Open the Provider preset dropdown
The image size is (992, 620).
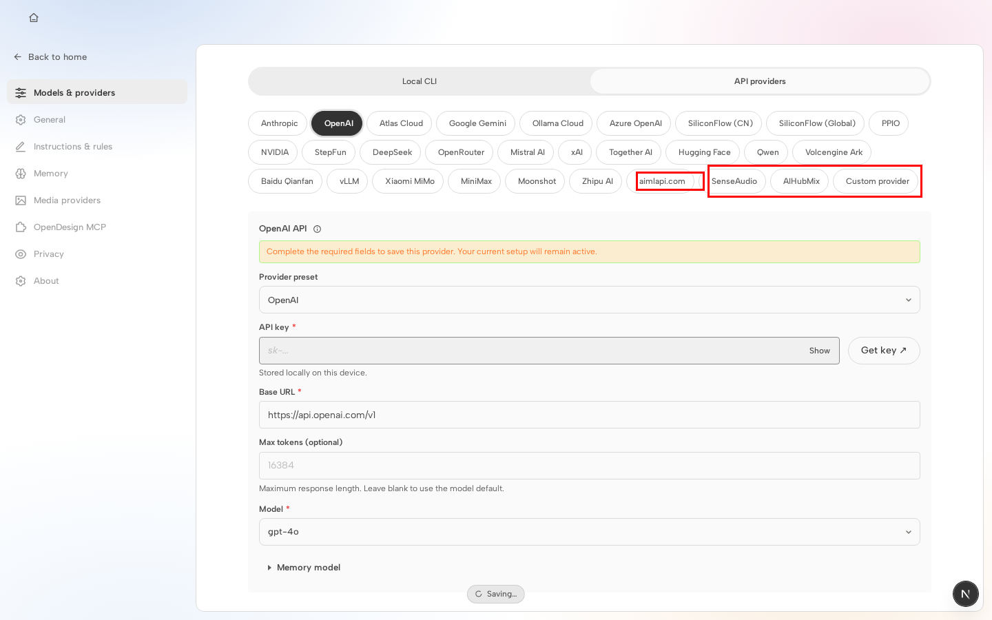click(x=590, y=300)
